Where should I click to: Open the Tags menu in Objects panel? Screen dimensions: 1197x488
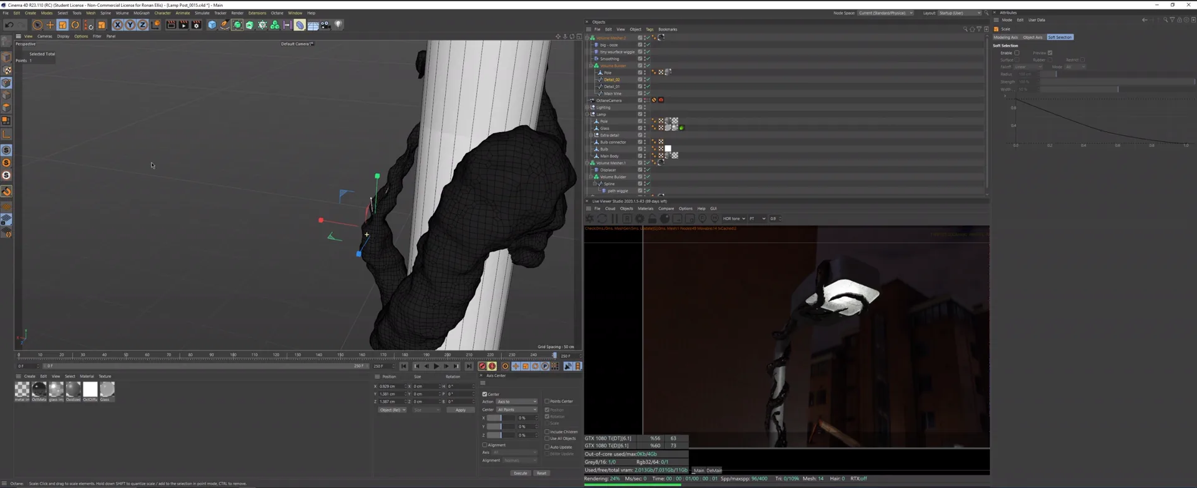[x=650, y=29]
